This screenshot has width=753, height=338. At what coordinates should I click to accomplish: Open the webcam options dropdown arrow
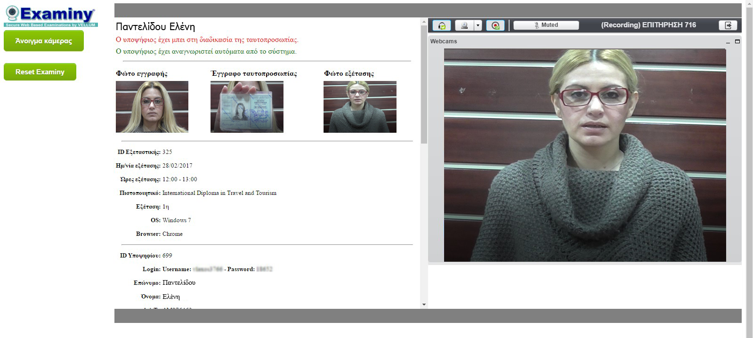pyautogui.click(x=478, y=25)
